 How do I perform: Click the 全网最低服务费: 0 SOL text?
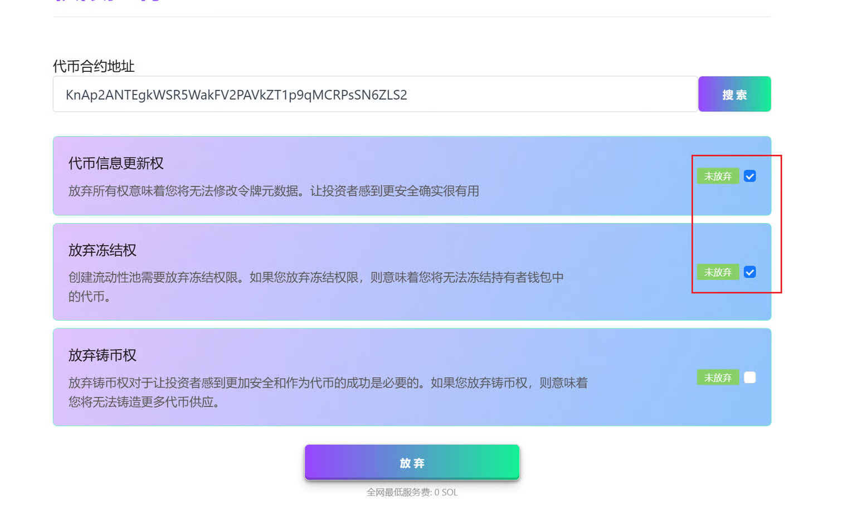click(x=412, y=492)
